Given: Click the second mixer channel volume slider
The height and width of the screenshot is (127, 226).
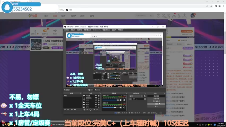Looking at the screenshot, I should pyautogui.click(x=110, y=108).
